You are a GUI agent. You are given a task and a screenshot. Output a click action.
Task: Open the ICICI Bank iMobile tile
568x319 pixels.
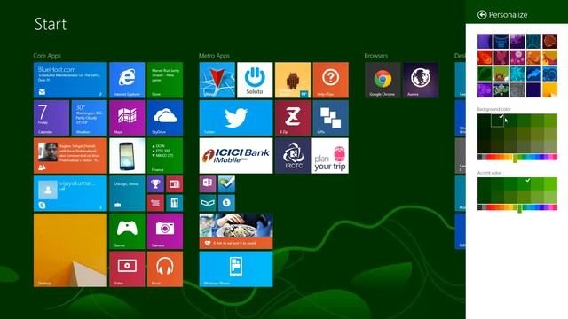(236, 156)
